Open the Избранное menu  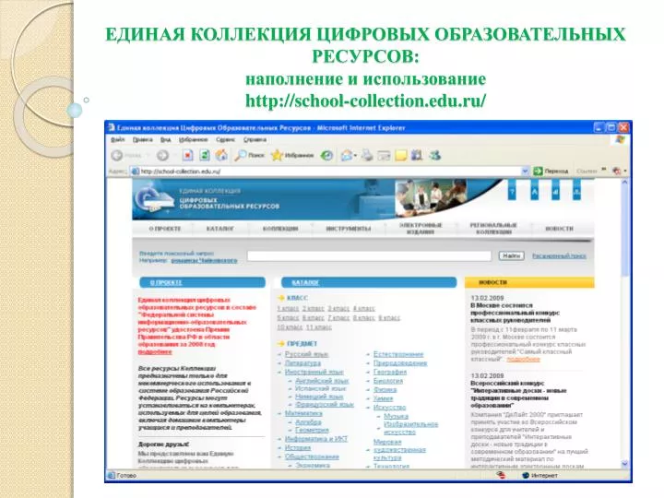(193, 139)
